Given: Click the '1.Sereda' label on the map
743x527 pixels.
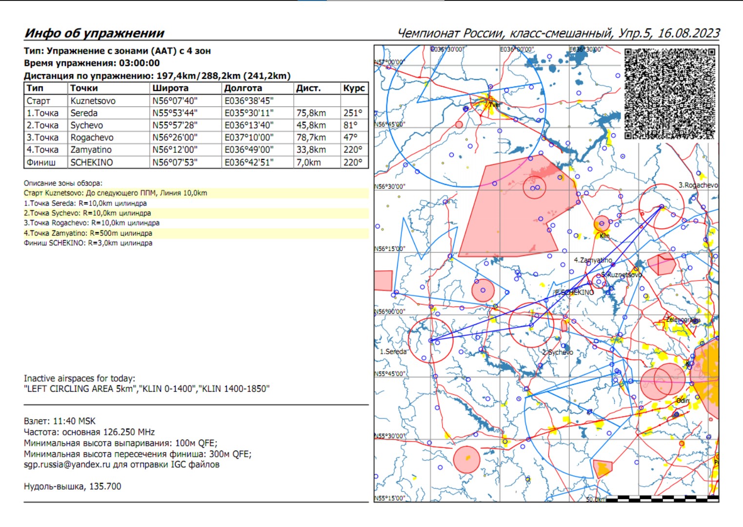Looking at the screenshot, I should (x=393, y=351).
